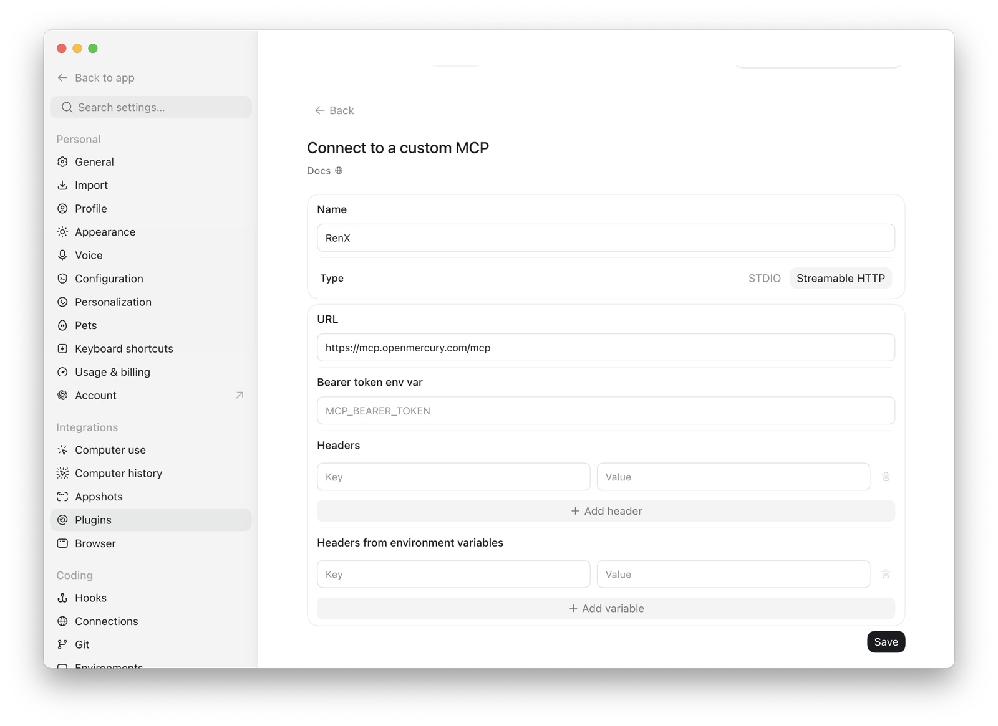Focus the environment variables Value field

click(x=734, y=574)
